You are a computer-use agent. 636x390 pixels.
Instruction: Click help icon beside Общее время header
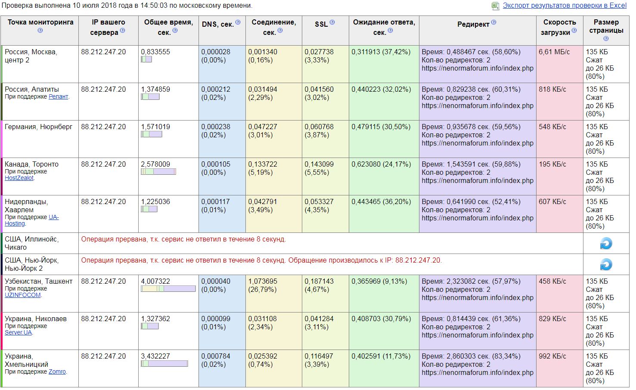click(175, 31)
